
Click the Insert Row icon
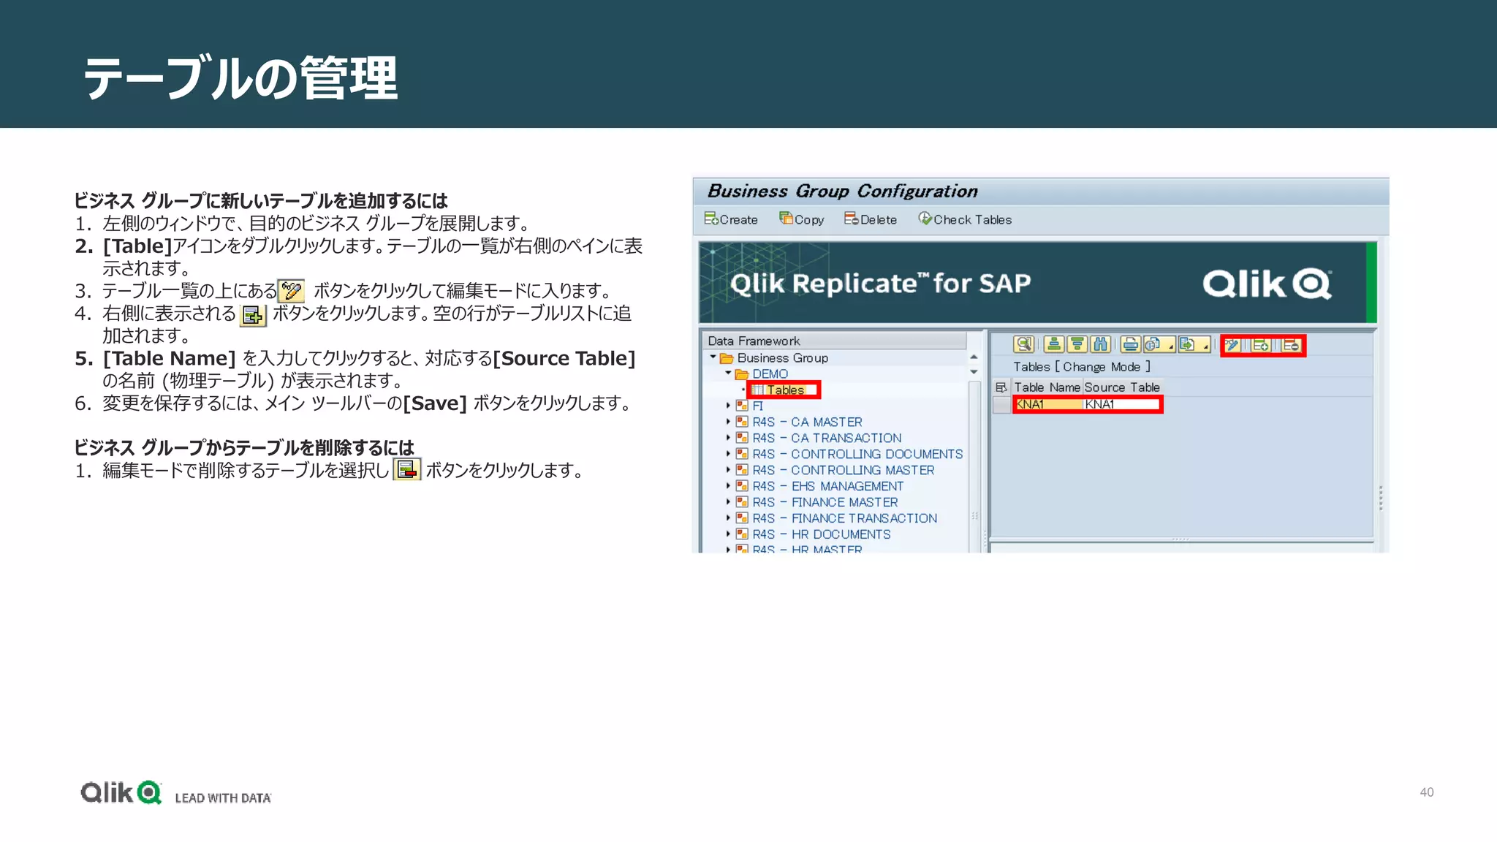coord(1261,345)
